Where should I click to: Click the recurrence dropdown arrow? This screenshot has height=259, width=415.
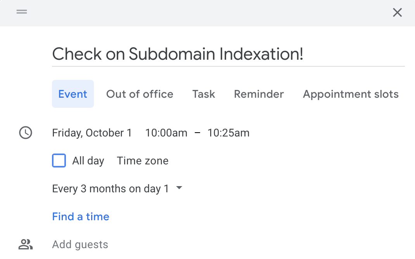179,188
